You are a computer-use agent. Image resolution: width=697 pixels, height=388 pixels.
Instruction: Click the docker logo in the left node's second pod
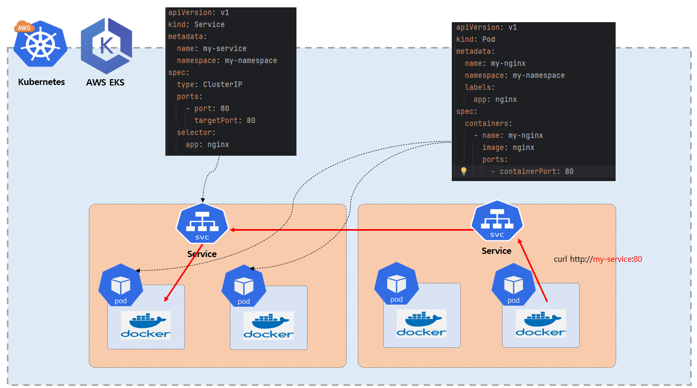[x=268, y=325]
